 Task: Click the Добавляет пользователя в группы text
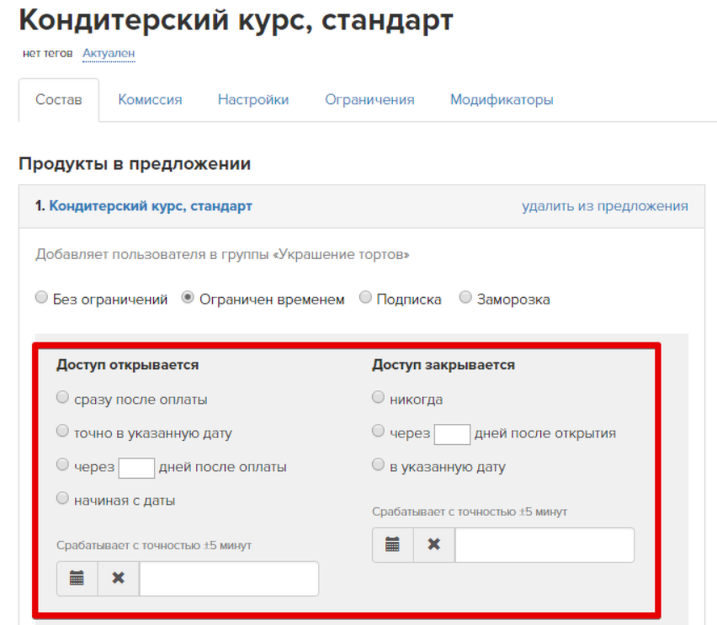point(222,254)
